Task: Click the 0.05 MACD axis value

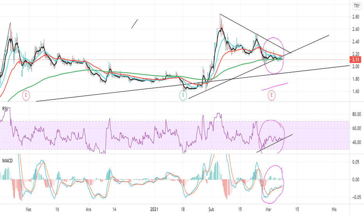Action: pyautogui.click(x=356, y=162)
